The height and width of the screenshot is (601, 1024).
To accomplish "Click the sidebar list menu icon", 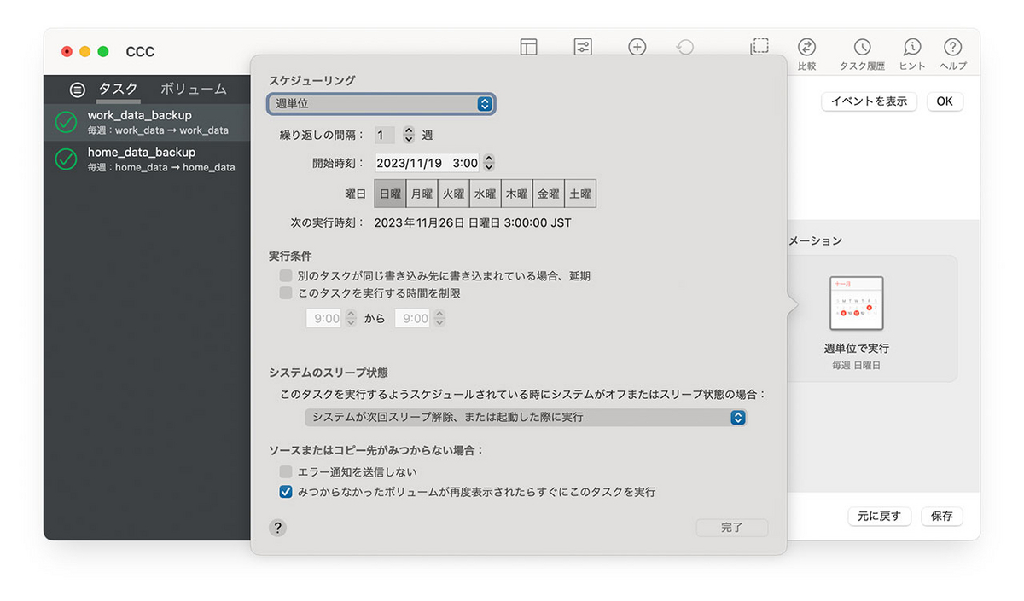I will pos(78,89).
